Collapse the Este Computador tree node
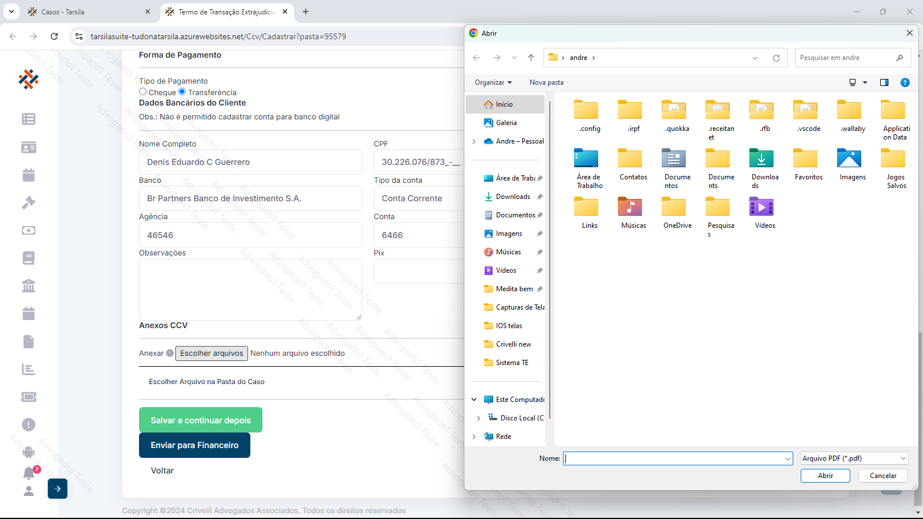Viewport: 923px width, 519px height. [x=474, y=400]
